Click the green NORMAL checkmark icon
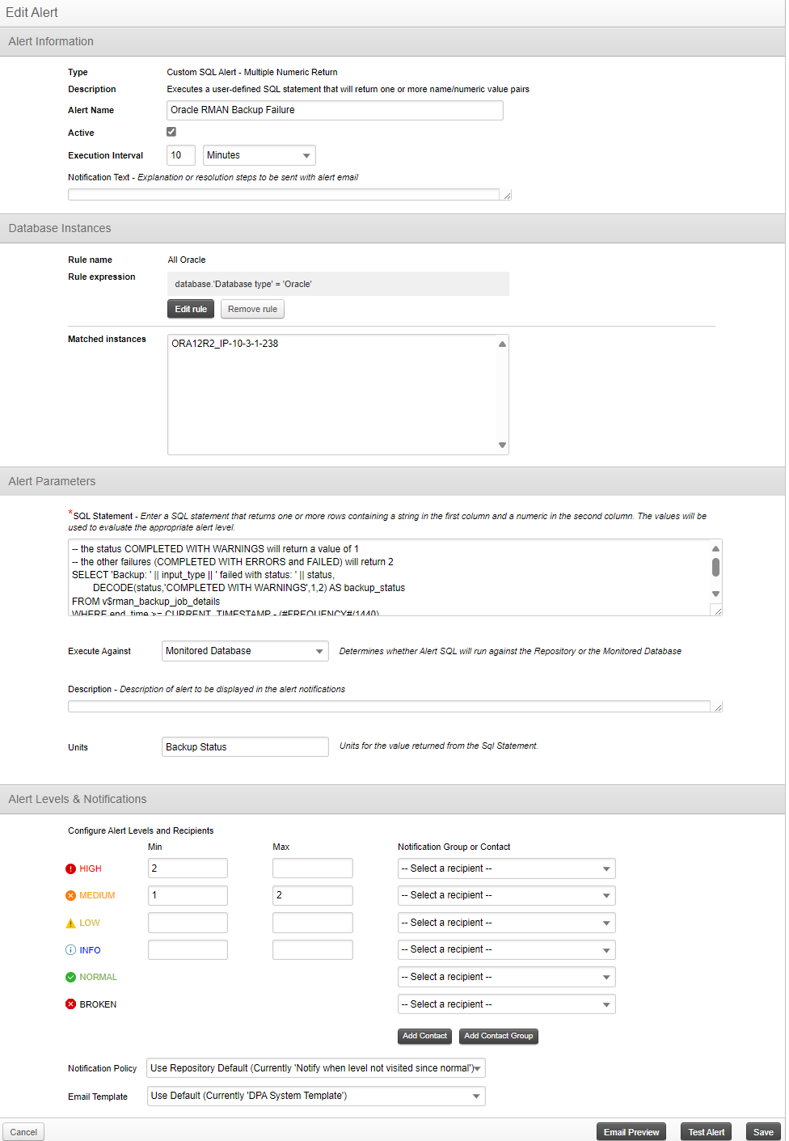Screen dimensions: 789x1141 tap(70, 977)
